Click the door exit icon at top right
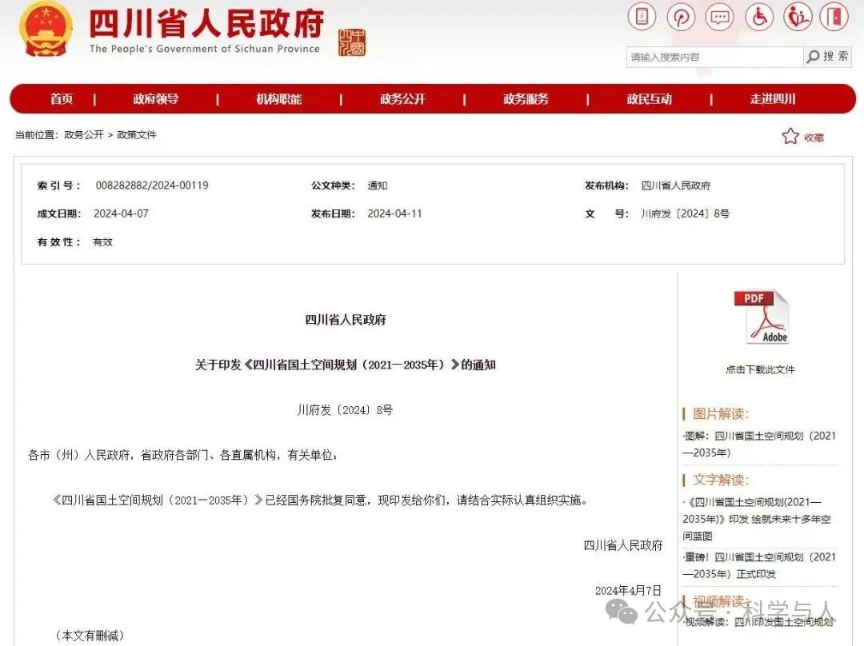Screen dimensions: 864x646 tap(834, 17)
